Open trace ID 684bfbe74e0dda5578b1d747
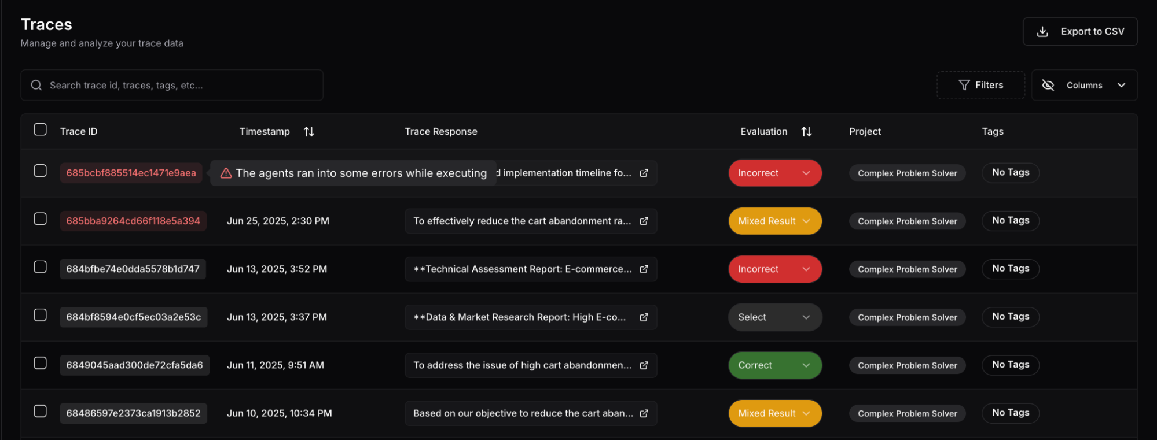This screenshot has width=1157, height=441. coord(133,269)
